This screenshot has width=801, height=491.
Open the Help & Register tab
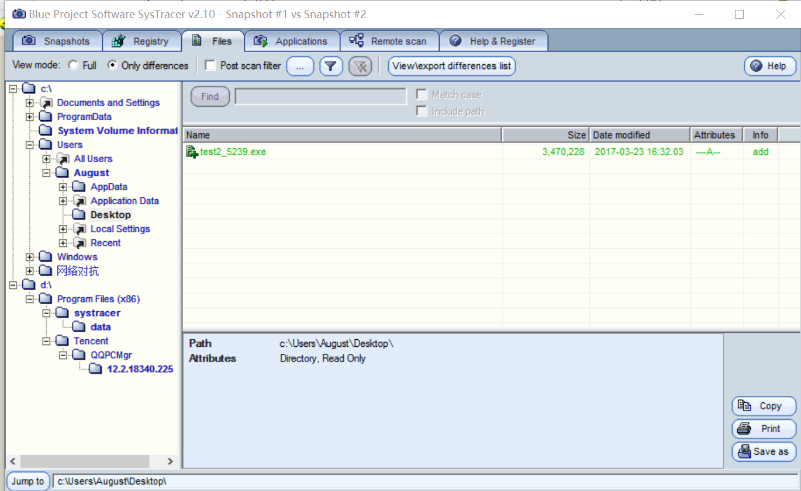click(494, 41)
